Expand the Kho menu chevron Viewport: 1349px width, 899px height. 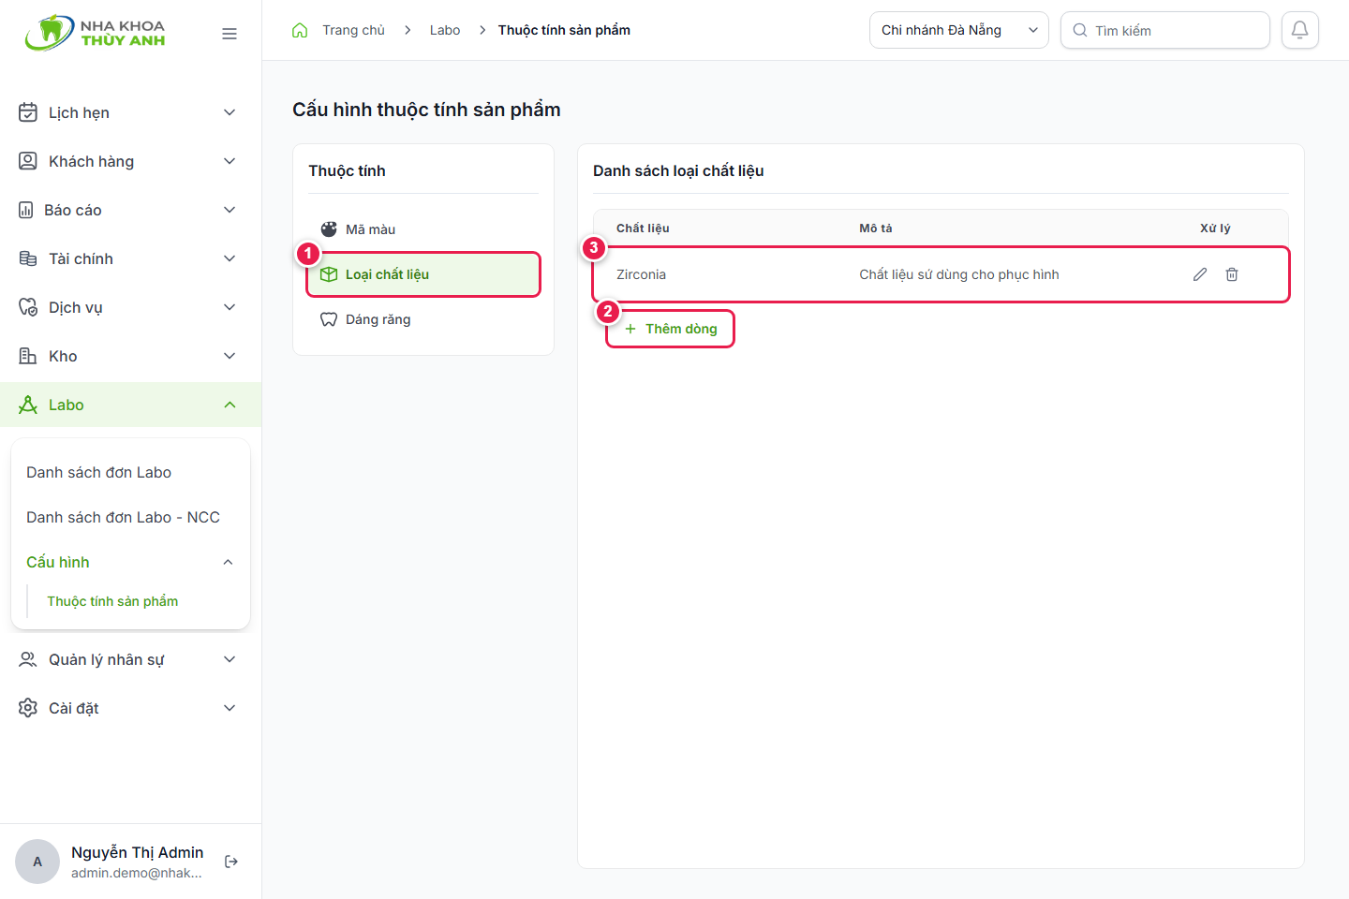[x=230, y=356]
